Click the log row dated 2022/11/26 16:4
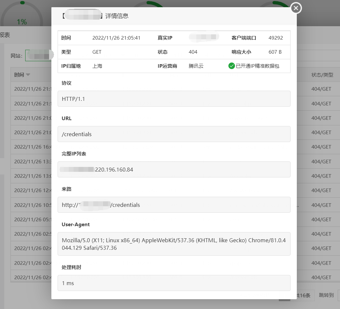The height and width of the screenshot is (309, 340). tap(32, 147)
